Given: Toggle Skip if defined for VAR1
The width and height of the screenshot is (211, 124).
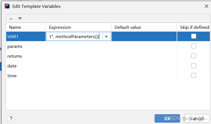Looking at the screenshot, I should click(x=194, y=36).
